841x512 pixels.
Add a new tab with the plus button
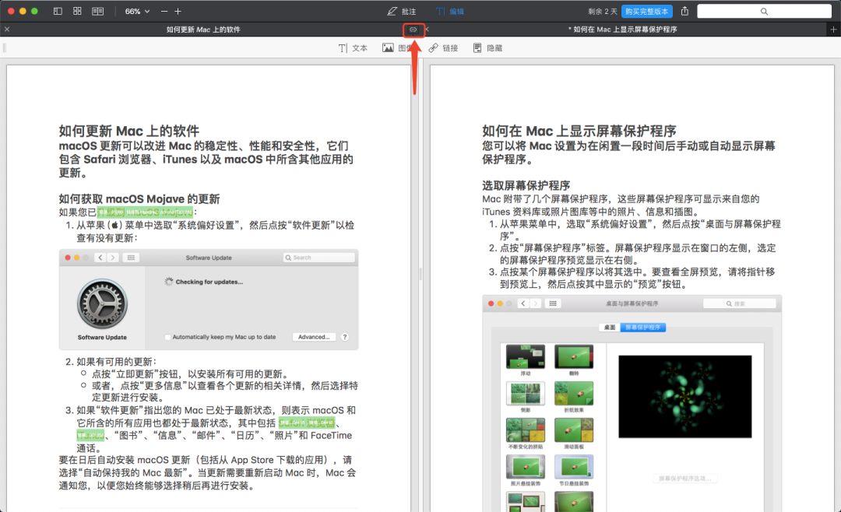(x=833, y=30)
